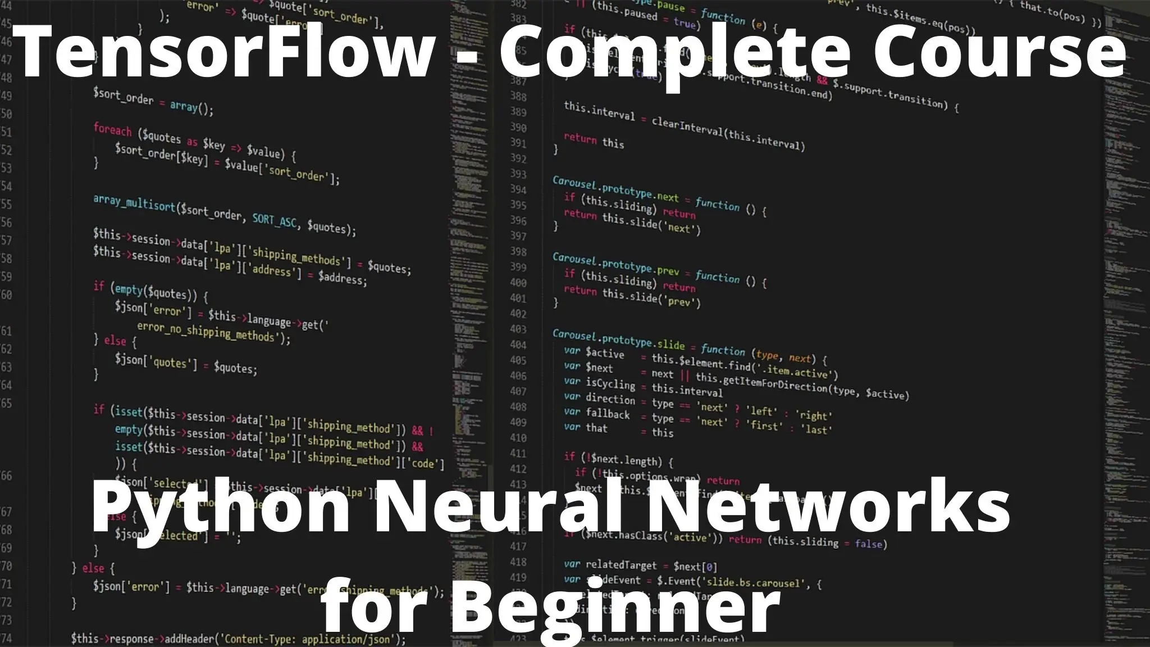Viewport: 1150px width, 647px height.
Task: Select Carousel.prototype.prev definition
Action: click(619, 268)
